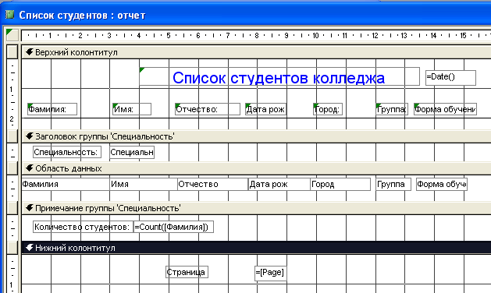Select the 'Дата рож' field in detail section
This screenshot has width=491, height=293.
279,184
